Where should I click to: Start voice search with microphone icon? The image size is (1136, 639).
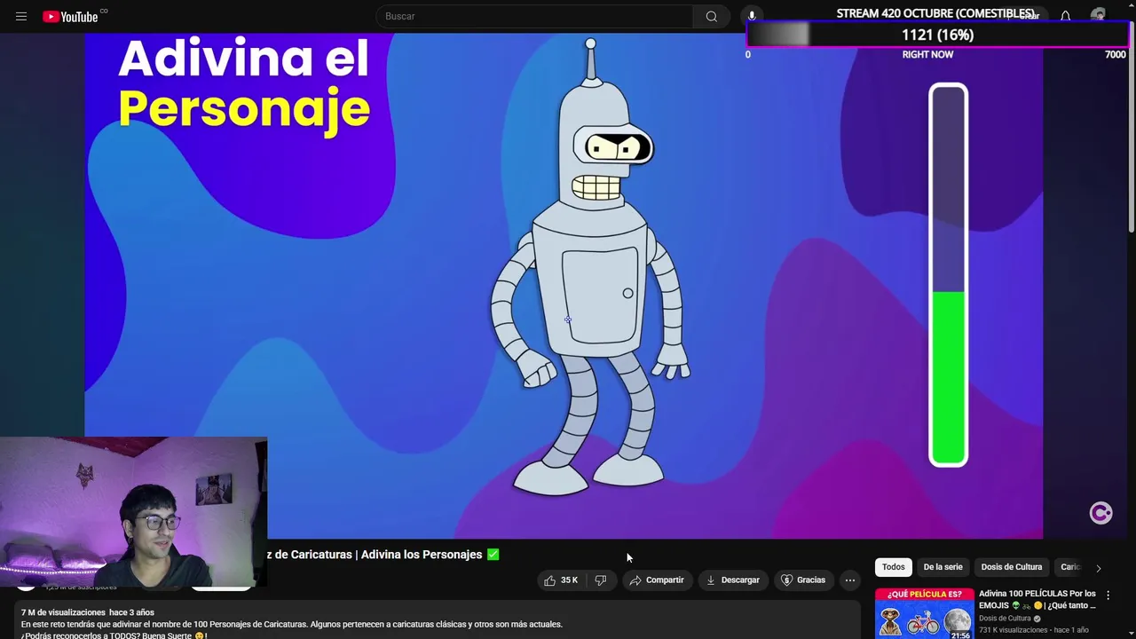752,16
